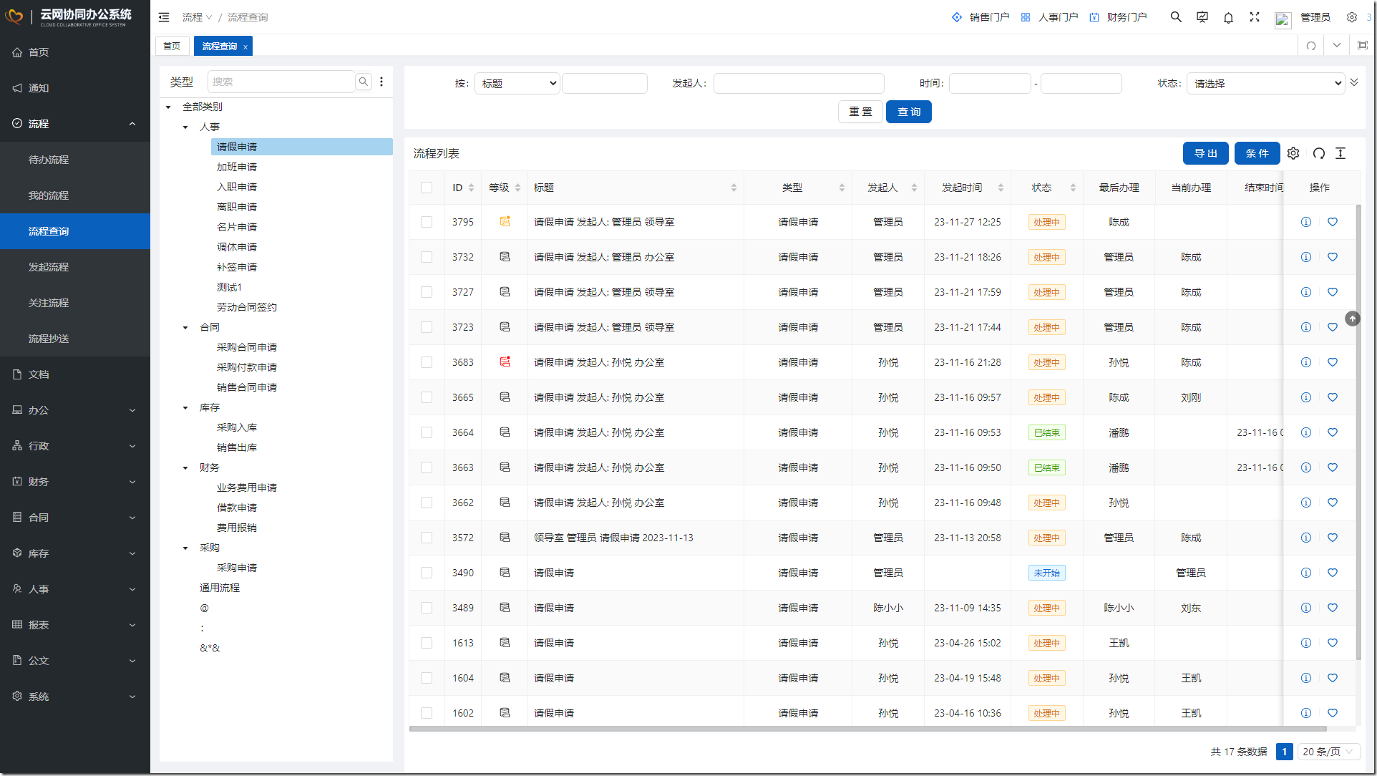The image size is (1377, 776).
Task: Click the 重置 reset button
Action: coord(860,112)
